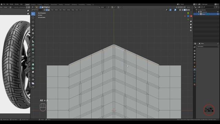Enable edge select mode
The width and height of the screenshot is (220, 124).
[x=47, y=10]
